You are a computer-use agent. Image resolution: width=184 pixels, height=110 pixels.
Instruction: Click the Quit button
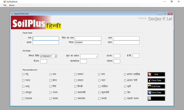[156, 74]
